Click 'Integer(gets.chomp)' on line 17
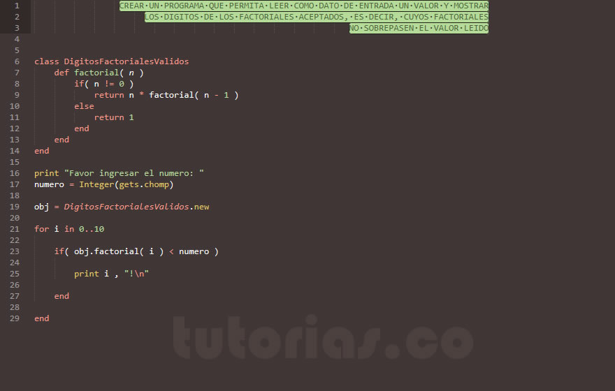 click(x=126, y=184)
